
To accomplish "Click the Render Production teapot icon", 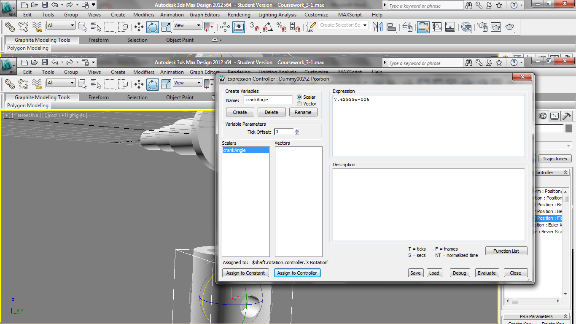I will [509, 27].
